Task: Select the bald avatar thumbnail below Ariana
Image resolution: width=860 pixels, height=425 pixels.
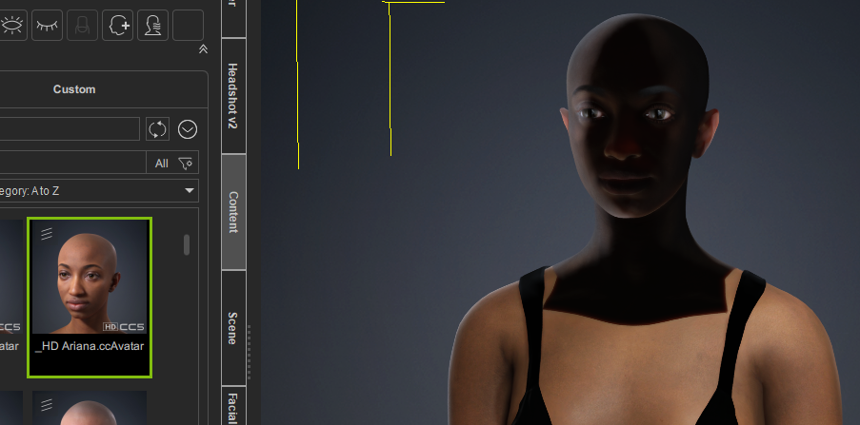Action: [90, 408]
